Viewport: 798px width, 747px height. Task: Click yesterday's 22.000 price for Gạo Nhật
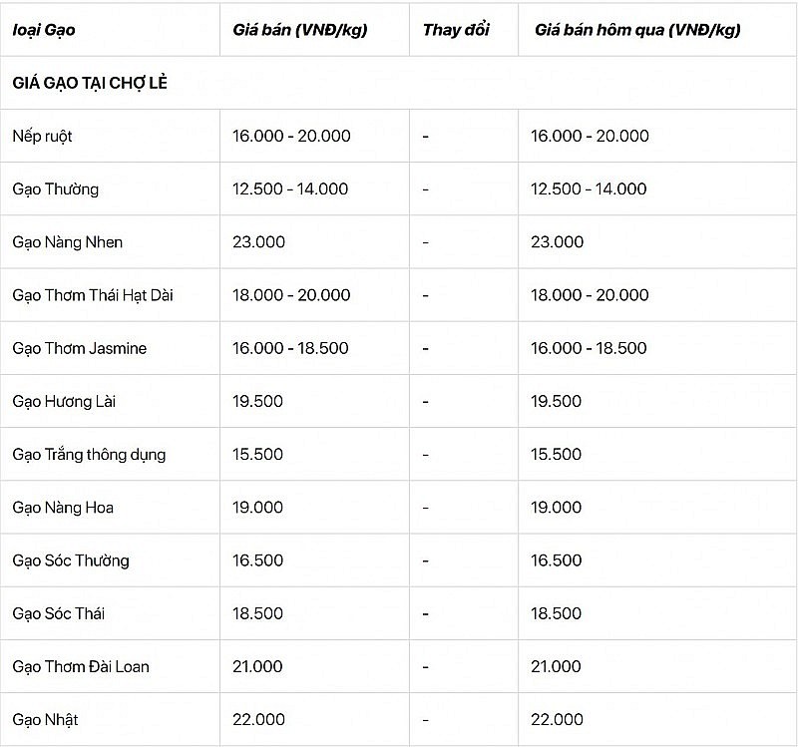point(559,719)
